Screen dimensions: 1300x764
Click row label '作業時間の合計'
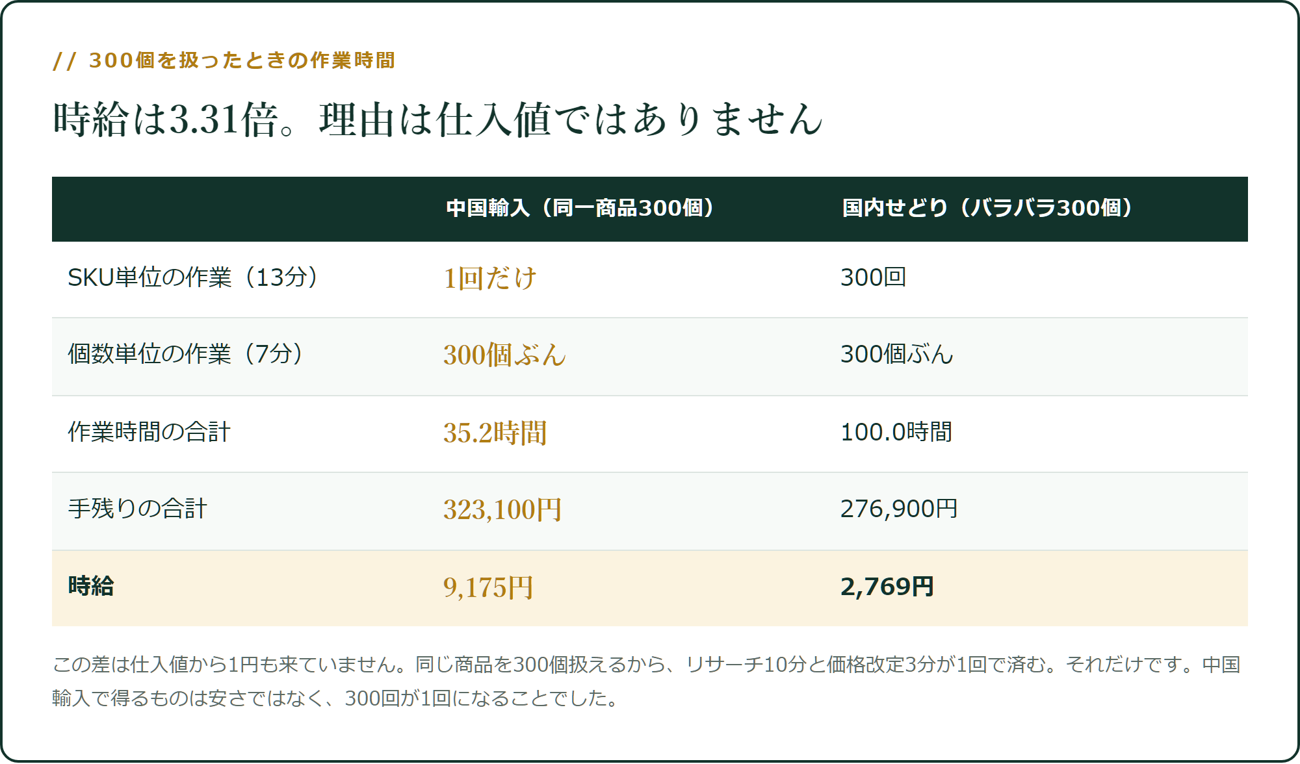149,432
